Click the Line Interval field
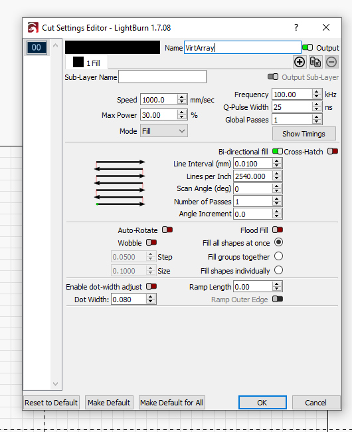 pyautogui.click(x=253, y=164)
